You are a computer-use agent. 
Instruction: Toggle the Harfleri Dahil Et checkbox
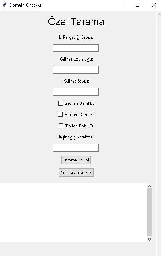(x=60, y=114)
